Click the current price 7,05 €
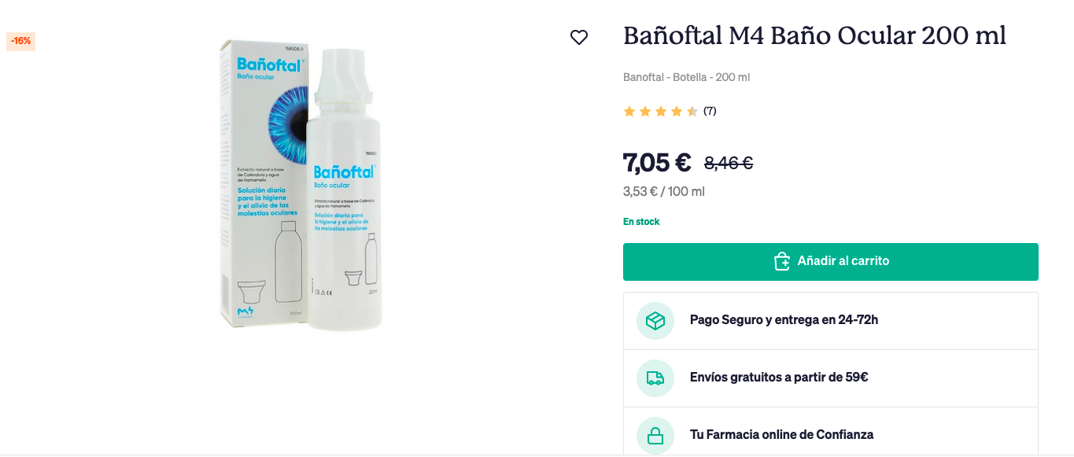Viewport: 1074px width, 457px height. click(x=657, y=163)
